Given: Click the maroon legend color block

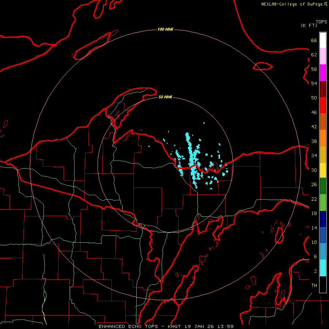Looking at the screenshot, I should point(323,89).
